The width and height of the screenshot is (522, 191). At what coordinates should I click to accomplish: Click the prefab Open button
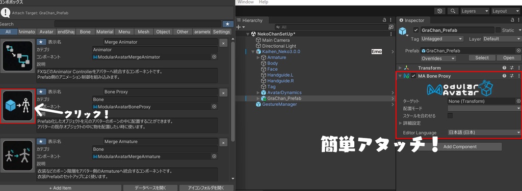508,58
